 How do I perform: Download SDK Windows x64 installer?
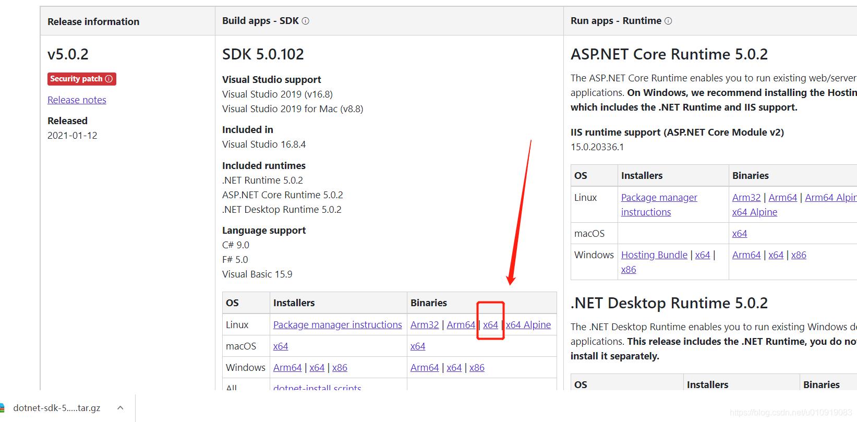317,367
